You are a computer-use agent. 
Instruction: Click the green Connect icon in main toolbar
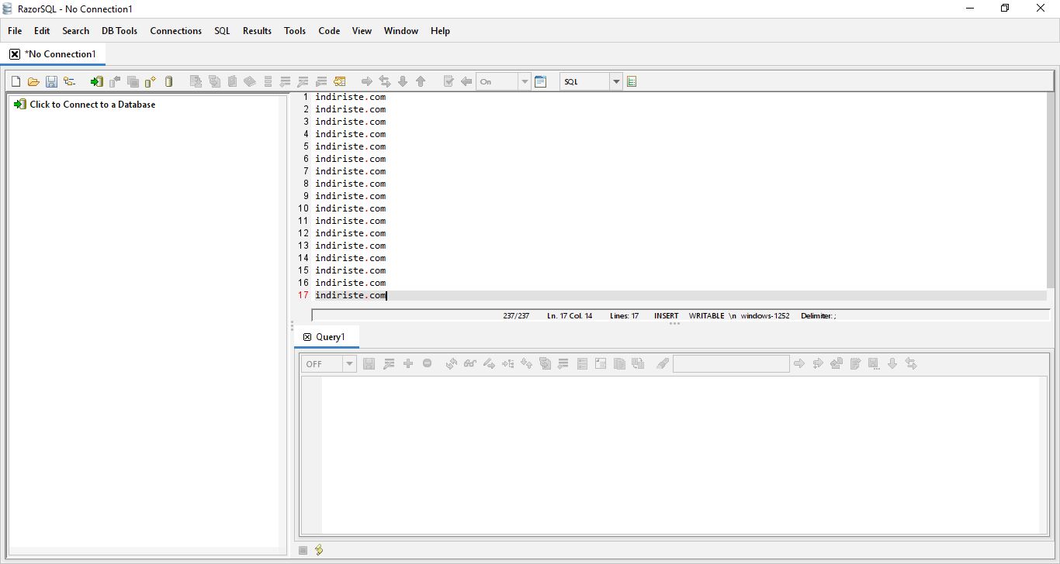click(x=96, y=81)
